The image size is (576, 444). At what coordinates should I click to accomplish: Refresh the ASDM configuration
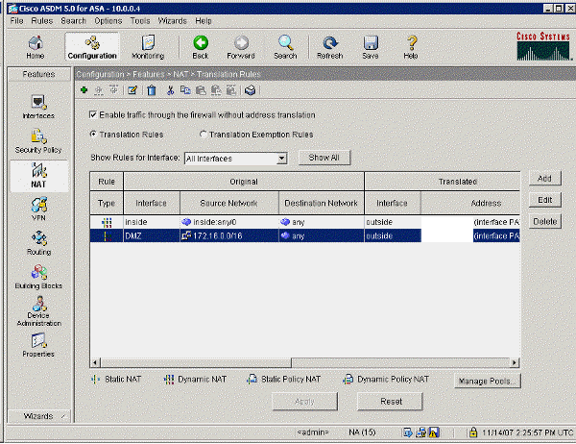click(x=330, y=47)
